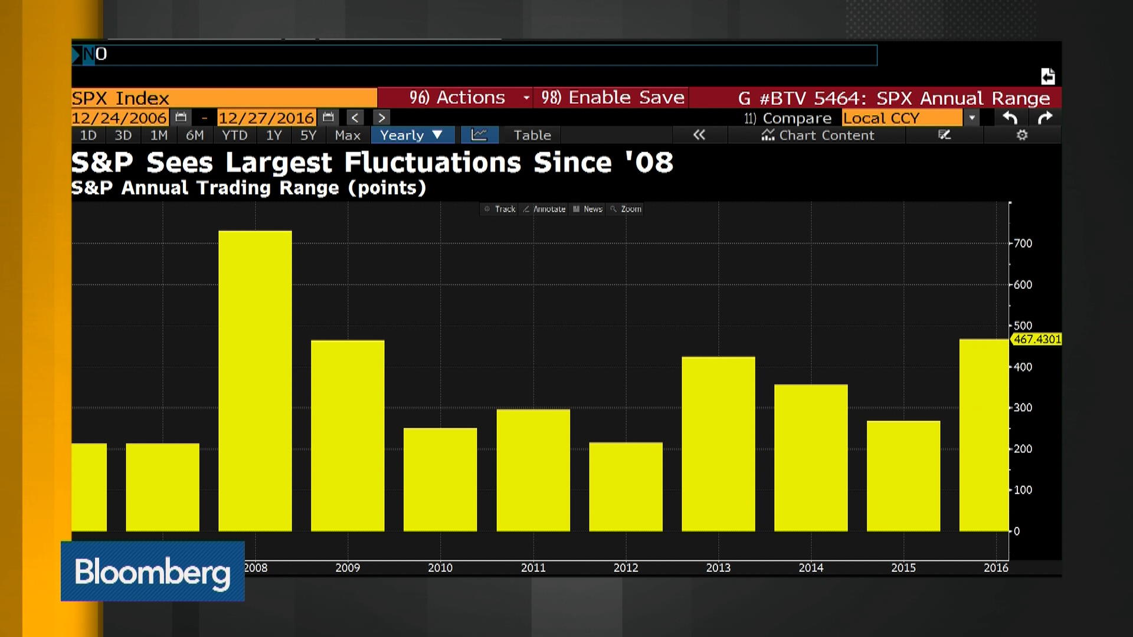Screen dimensions: 1133x637
Task: Select the YTD range tab
Action: click(234, 135)
